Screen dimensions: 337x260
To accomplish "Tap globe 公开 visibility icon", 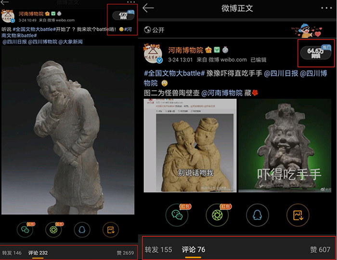I will [x=147, y=30].
